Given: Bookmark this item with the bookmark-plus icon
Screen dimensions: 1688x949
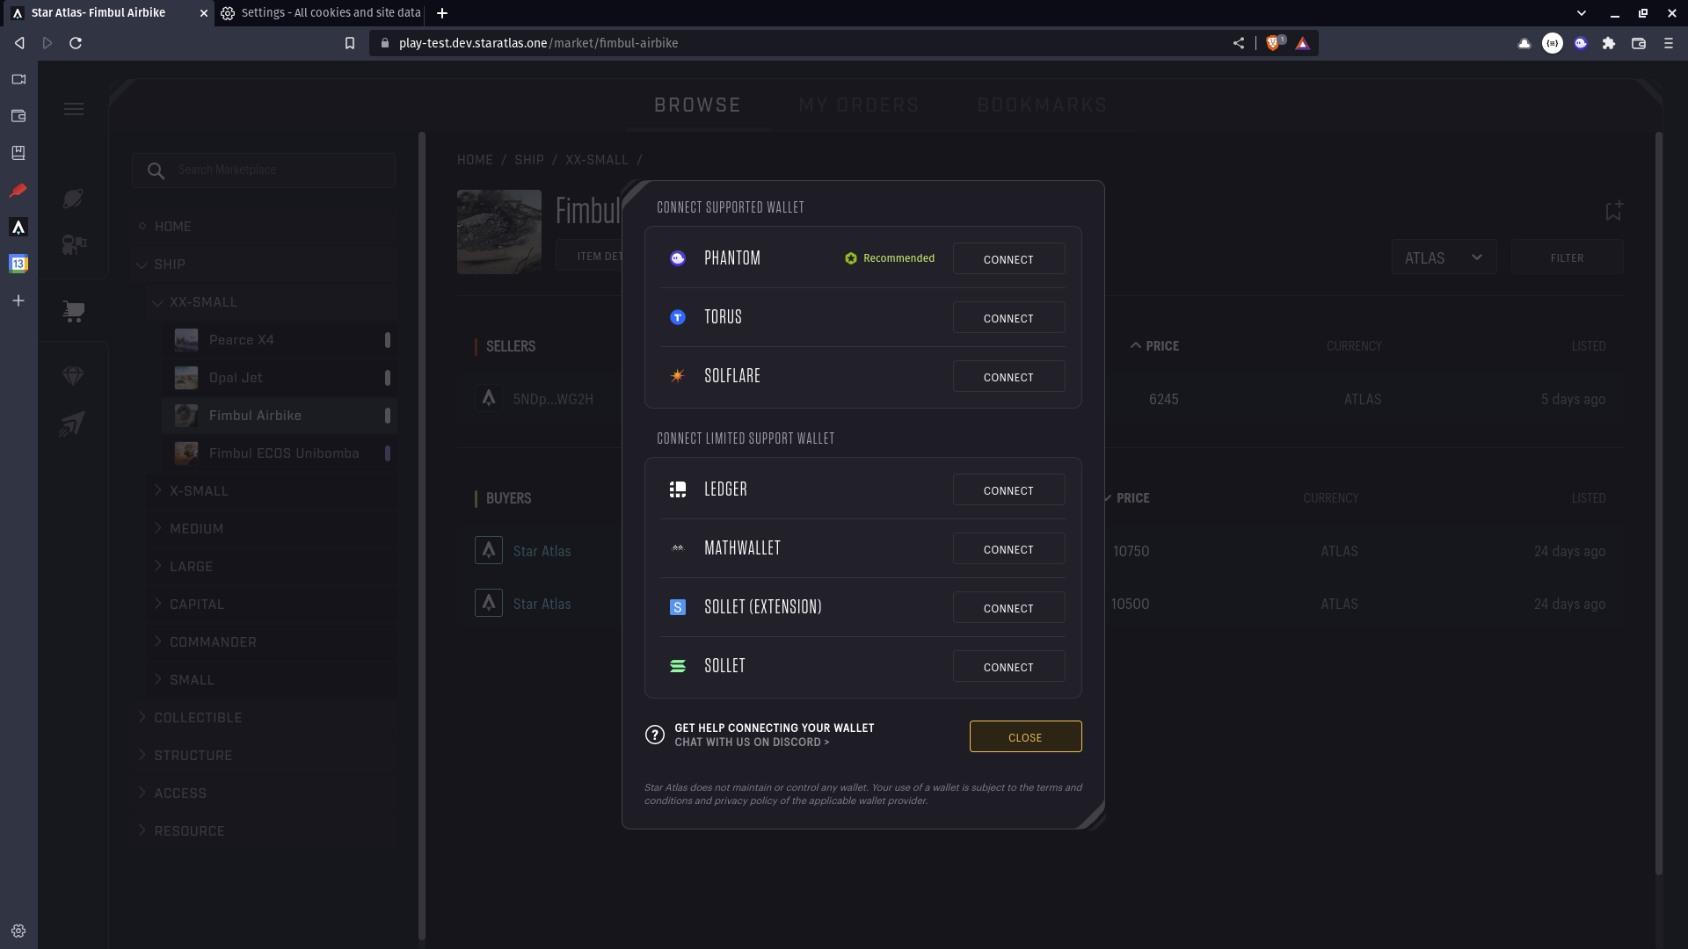Looking at the screenshot, I should coord(1613,211).
